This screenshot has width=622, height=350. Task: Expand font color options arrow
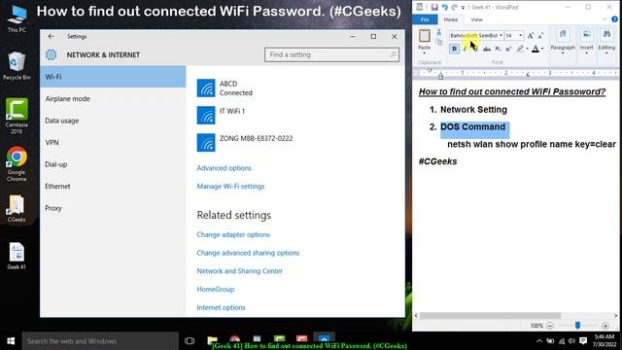tap(542, 49)
